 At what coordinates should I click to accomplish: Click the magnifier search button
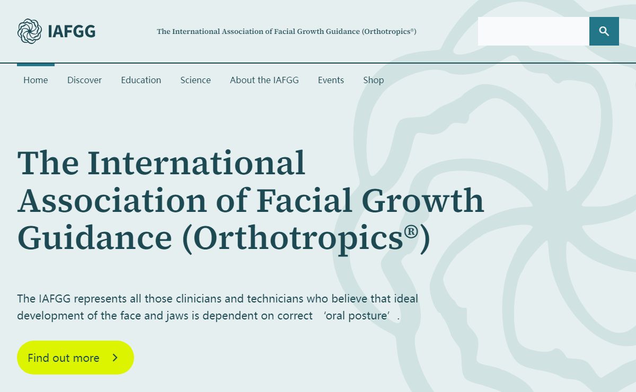[604, 31]
